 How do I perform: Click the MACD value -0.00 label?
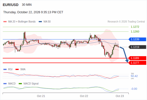pyautogui.click(x=134, y=89)
